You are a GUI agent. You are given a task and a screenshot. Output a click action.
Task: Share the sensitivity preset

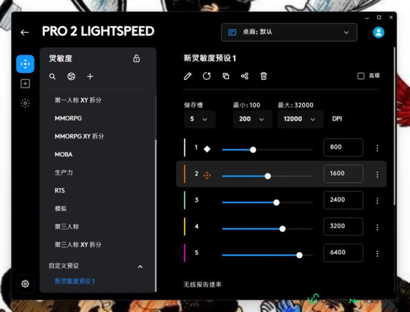tap(245, 76)
